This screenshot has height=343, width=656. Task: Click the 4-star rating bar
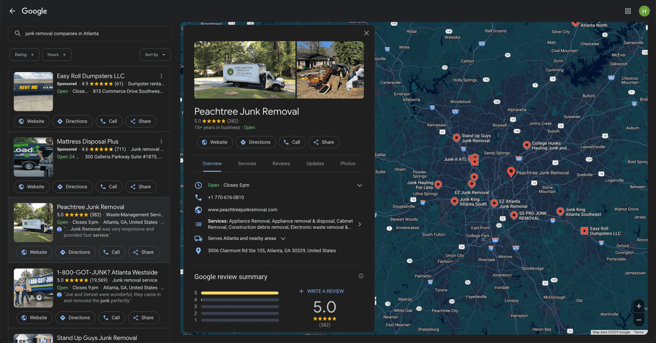(240, 300)
